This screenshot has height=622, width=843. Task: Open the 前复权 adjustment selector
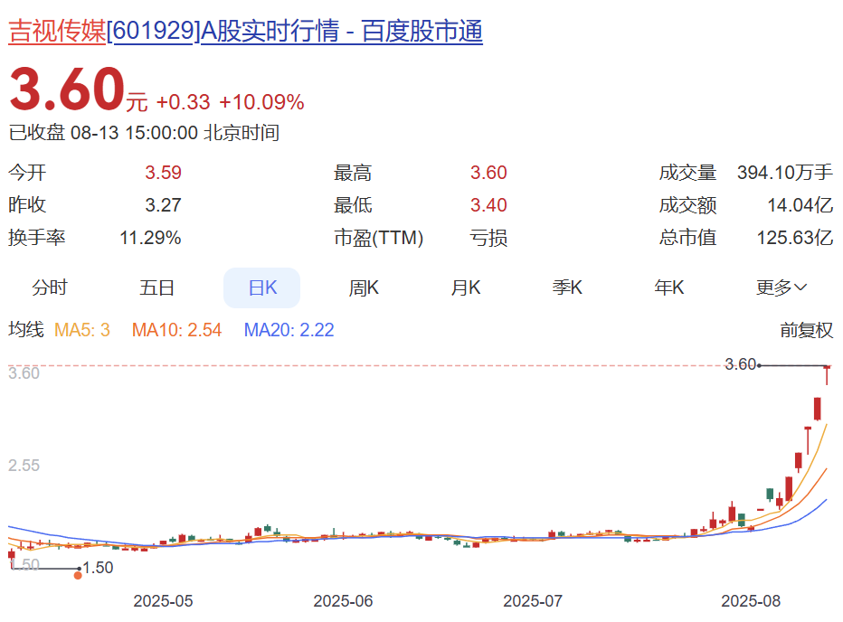tap(806, 330)
